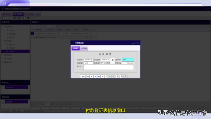Click the export icon beside the printer
211x119 pixels.
pos(122,76)
